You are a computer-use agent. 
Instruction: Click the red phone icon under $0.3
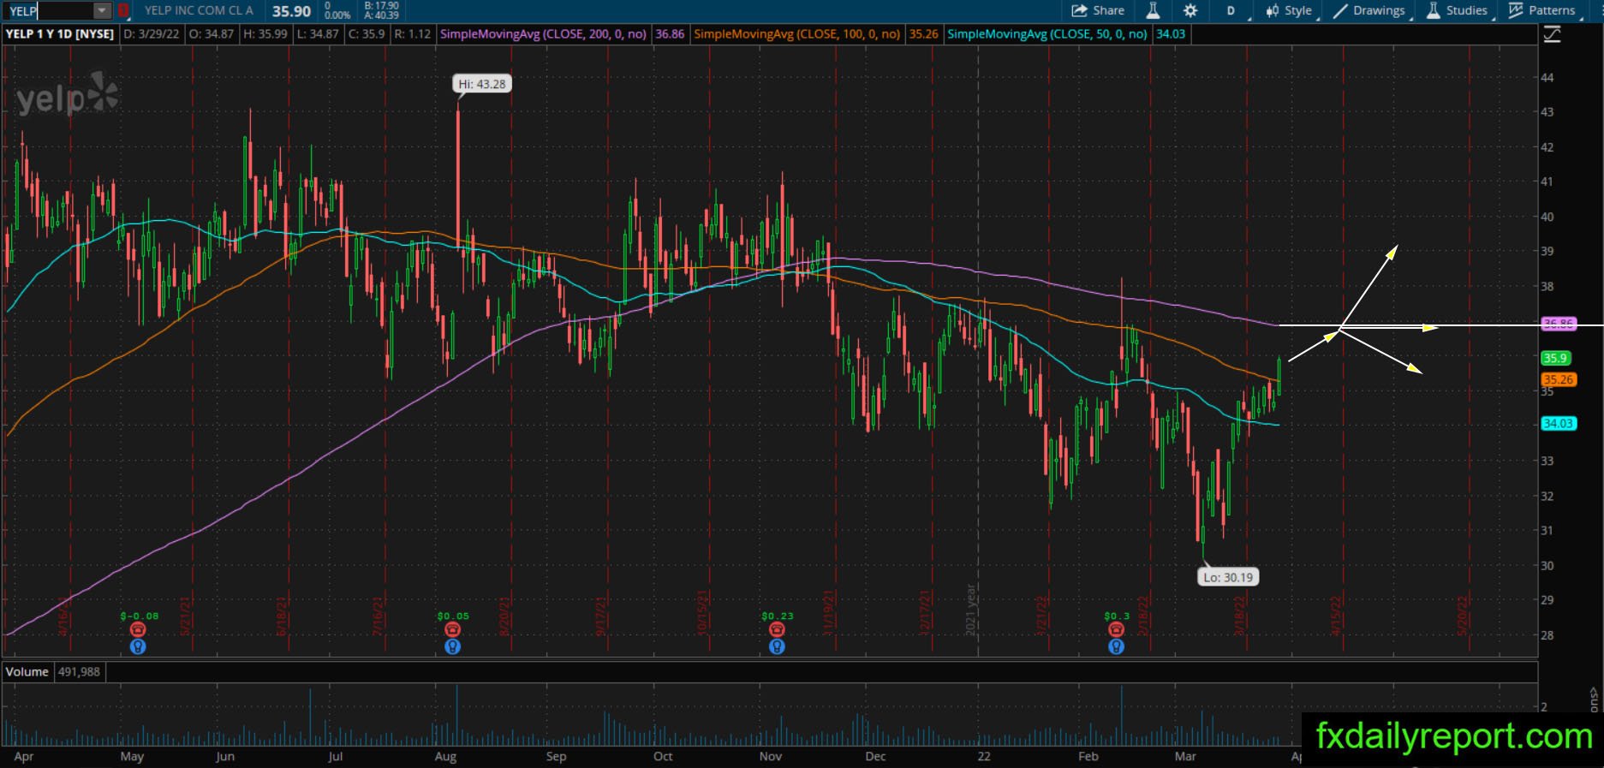(1116, 630)
